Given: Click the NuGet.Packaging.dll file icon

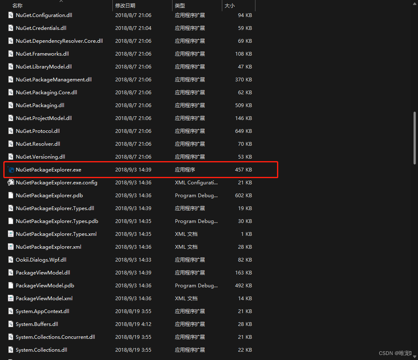Looking at the screenshot, I should pyautogui.click(x=11, y=105).
